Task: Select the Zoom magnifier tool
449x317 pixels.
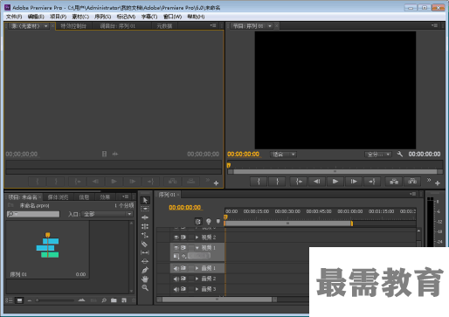Action: pos(145,287)
